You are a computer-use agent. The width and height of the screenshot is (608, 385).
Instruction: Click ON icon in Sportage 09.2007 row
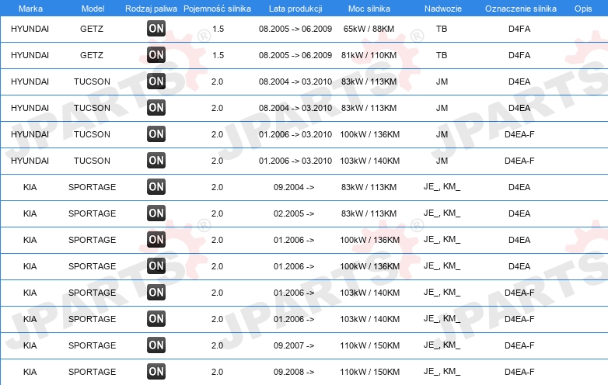(156, 345)
